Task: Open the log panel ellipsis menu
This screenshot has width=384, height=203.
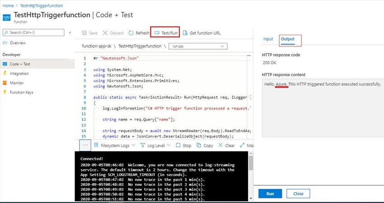Action: [85, 145]
